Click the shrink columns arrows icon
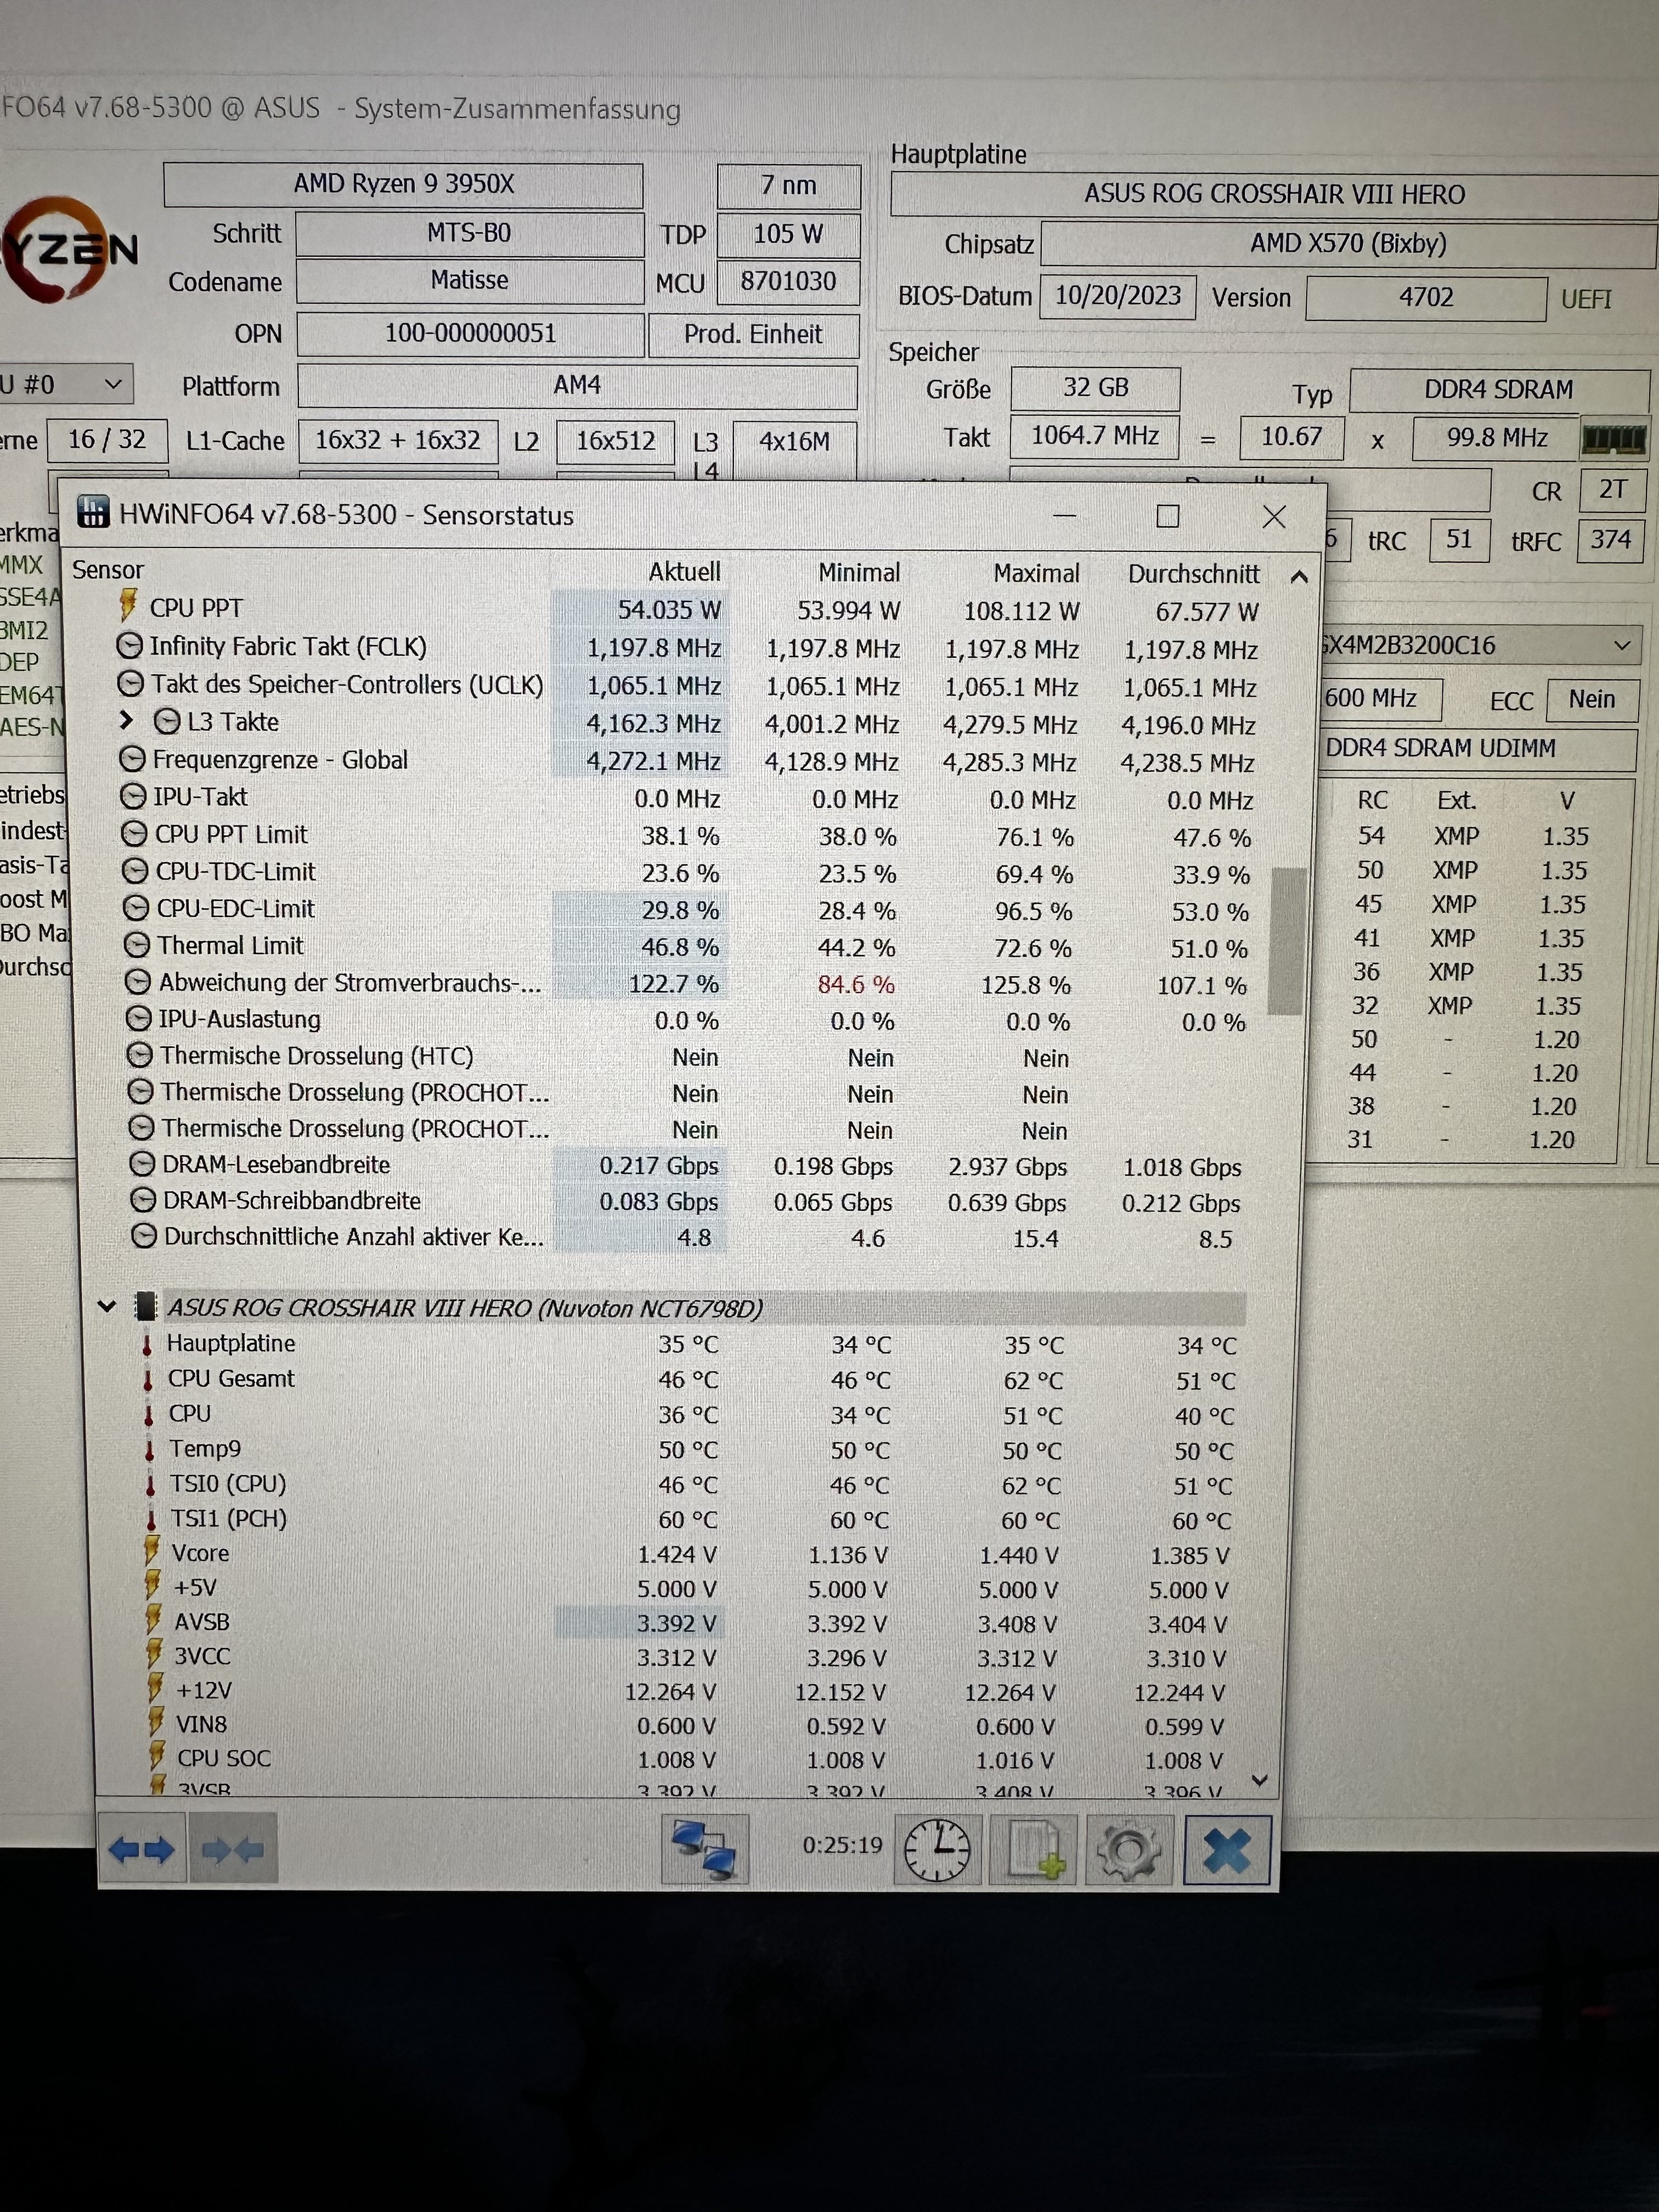Viewport: 1659px width, 2212px height. point(233,1850)
